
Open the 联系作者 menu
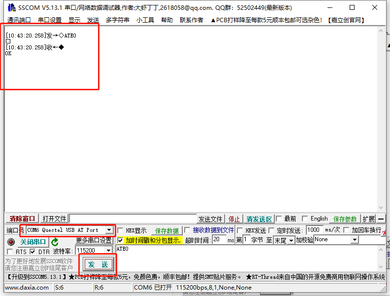click(191, 20)
